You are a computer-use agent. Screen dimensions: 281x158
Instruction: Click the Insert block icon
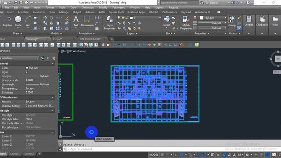[x=166, y=22]
